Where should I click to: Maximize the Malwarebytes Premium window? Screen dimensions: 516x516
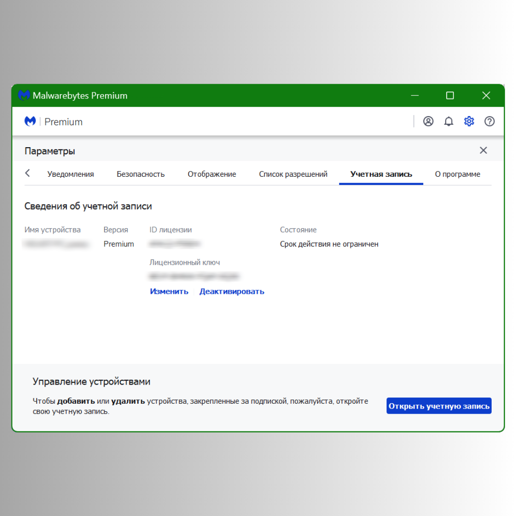(450, 96)
